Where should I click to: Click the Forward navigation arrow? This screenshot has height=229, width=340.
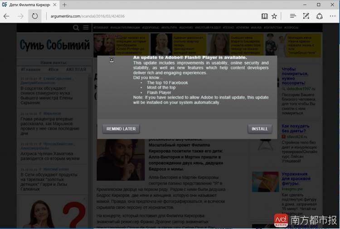[20, 16]
